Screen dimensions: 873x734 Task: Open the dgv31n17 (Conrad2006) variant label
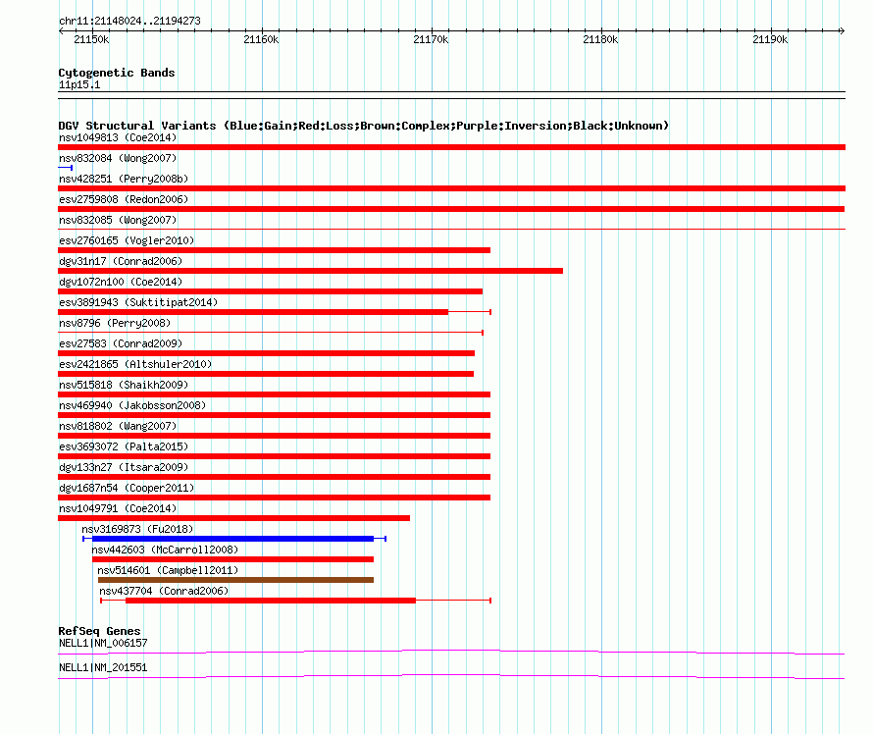click(121, 261)
